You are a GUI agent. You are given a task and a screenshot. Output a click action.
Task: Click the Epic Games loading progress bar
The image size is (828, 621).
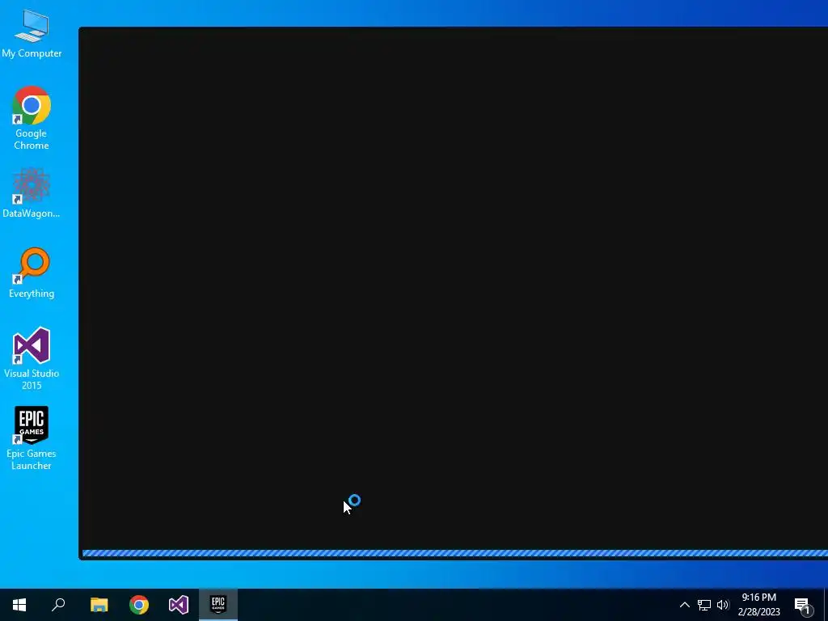pos(455,553)
